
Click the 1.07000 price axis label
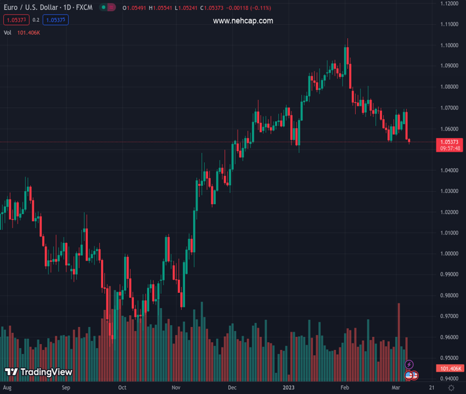coord(449,108)
